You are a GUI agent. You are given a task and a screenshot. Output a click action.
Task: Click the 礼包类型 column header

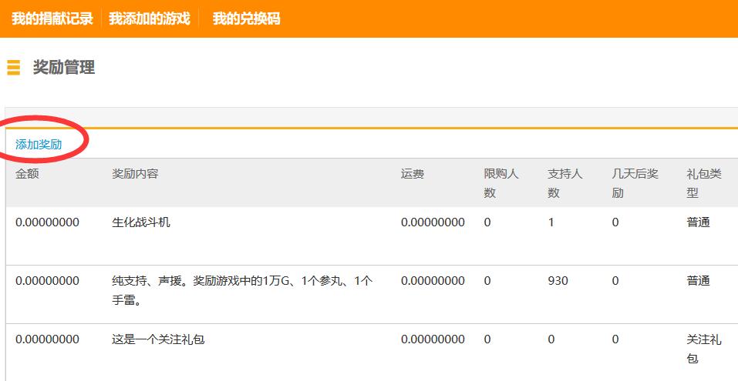[704, 183]
